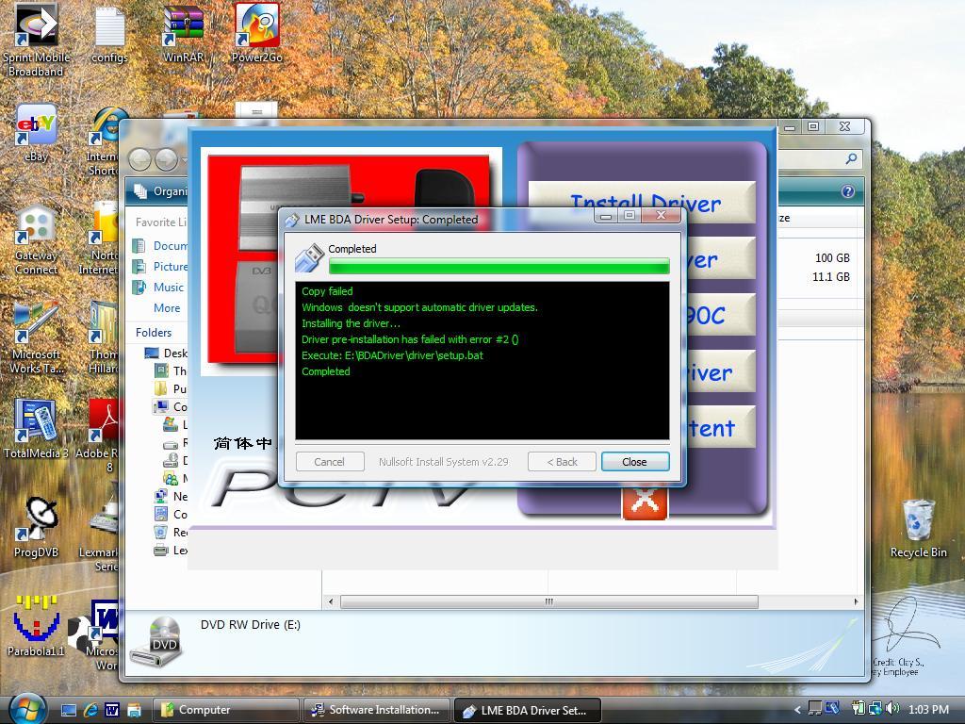Image resolution: width=965 pixels, height=724 pixels.
Task: Click the 'Copy failed' log line
Action: point(327,291)
